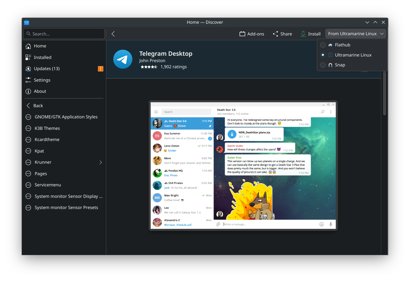Click the Home house icon

click(28, 46)
